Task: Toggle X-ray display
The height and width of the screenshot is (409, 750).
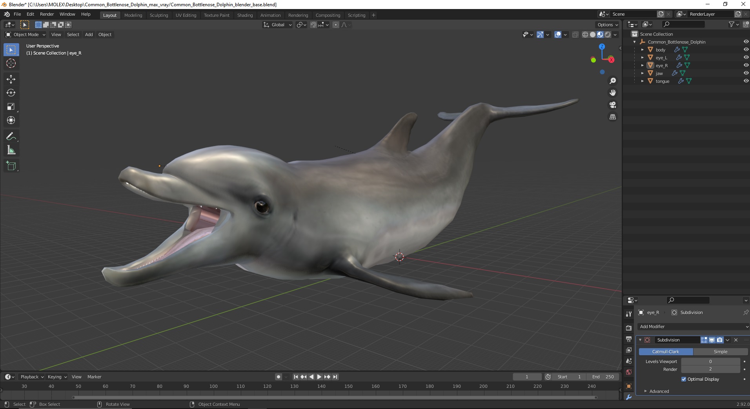Action: tap(575, 35)
